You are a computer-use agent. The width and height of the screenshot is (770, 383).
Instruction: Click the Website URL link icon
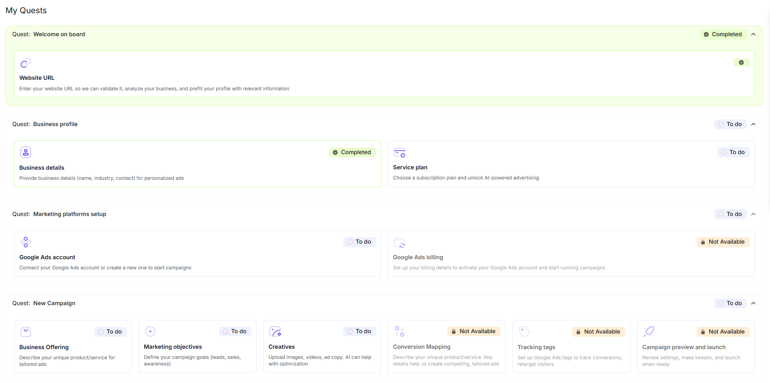click(25, 63)
